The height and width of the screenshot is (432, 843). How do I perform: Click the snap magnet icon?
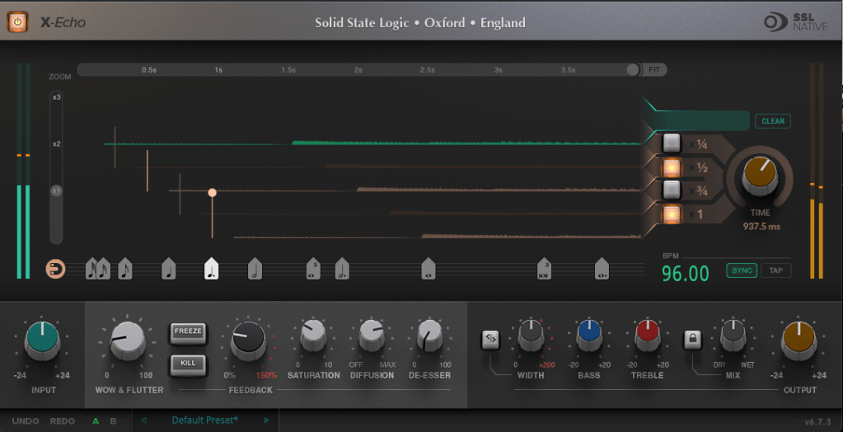click(x=55, y=269)
